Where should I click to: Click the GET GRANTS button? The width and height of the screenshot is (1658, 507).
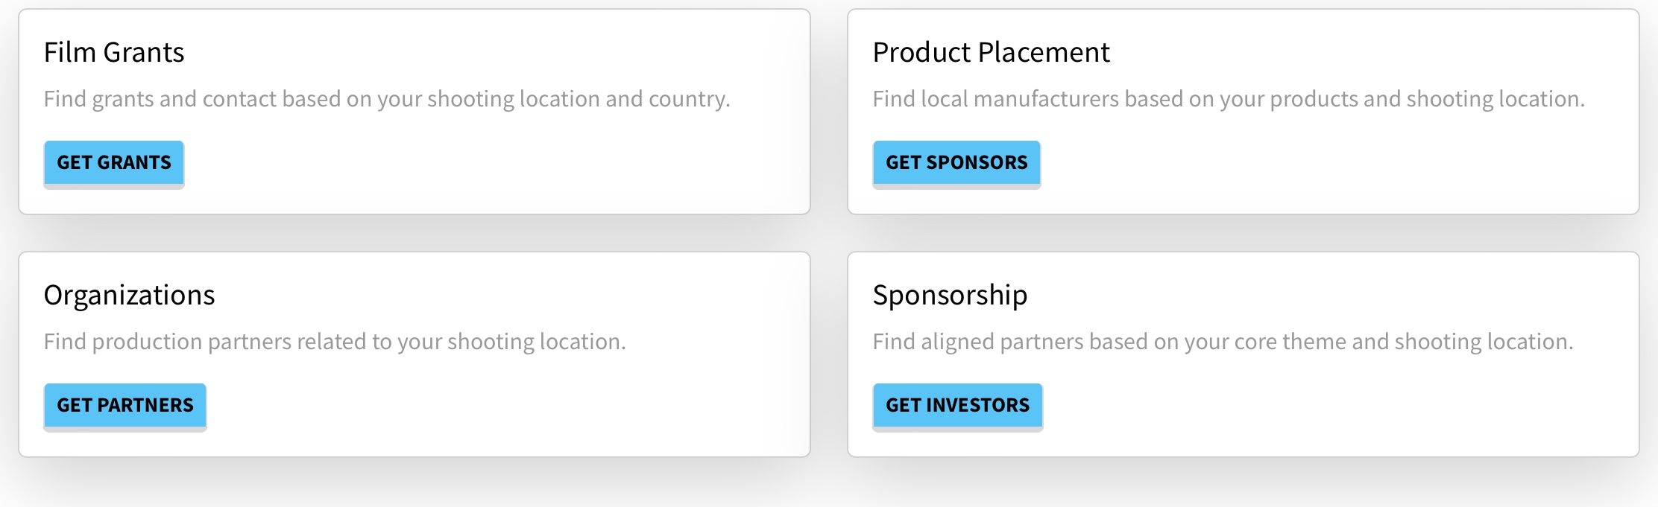[x=114, y=163]
